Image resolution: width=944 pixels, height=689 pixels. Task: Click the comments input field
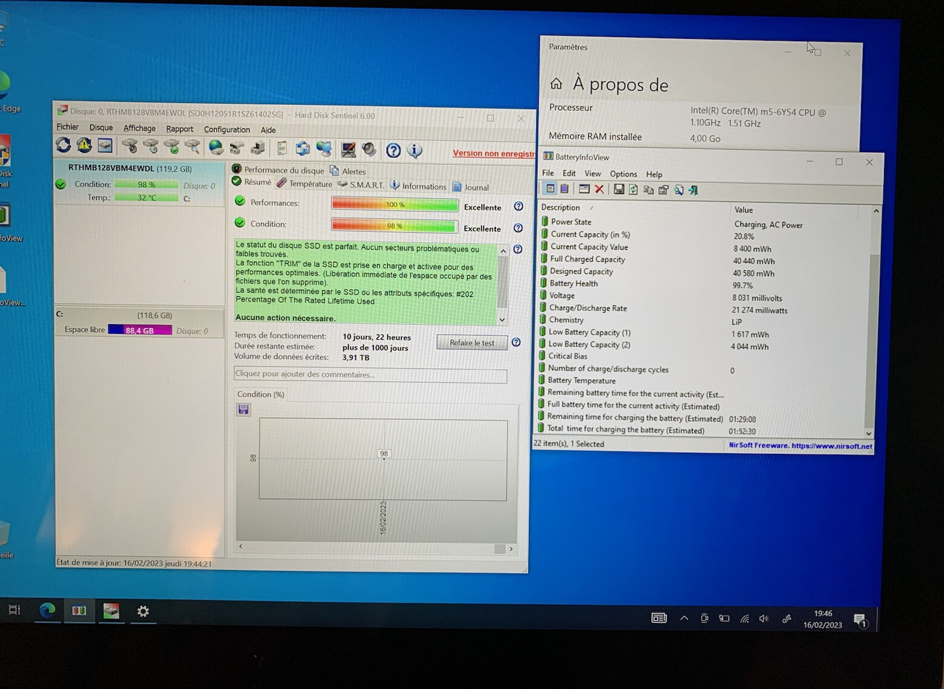[x=371, y=374]
